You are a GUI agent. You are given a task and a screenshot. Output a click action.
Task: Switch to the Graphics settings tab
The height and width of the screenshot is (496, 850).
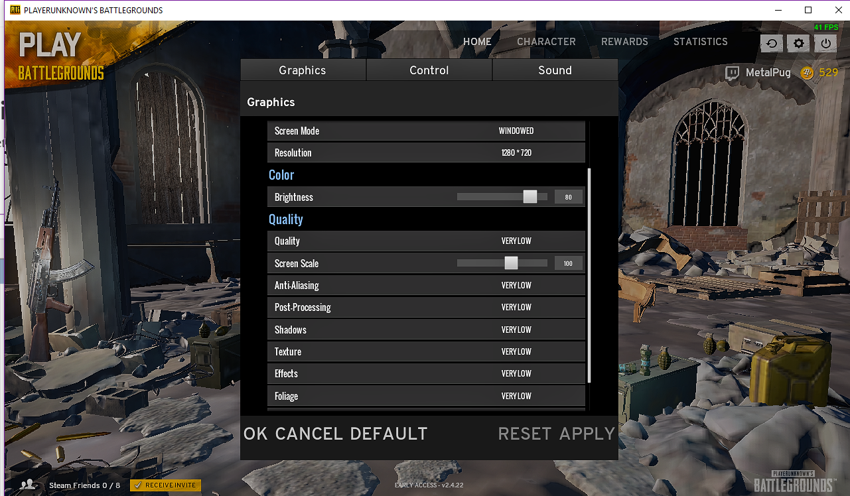(x=303, y=70)
